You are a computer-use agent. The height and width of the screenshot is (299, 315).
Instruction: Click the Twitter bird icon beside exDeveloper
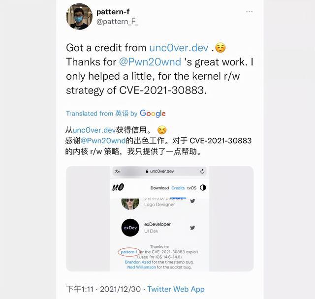pos(192,228)
